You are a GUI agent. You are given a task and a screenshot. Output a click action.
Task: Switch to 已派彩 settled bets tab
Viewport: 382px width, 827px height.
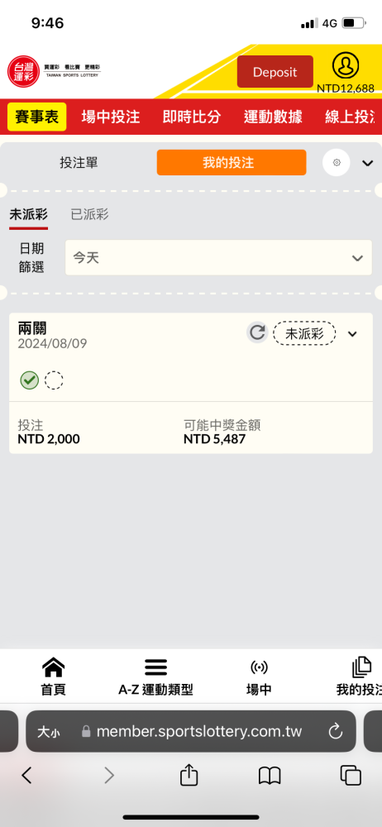point(89,215)
